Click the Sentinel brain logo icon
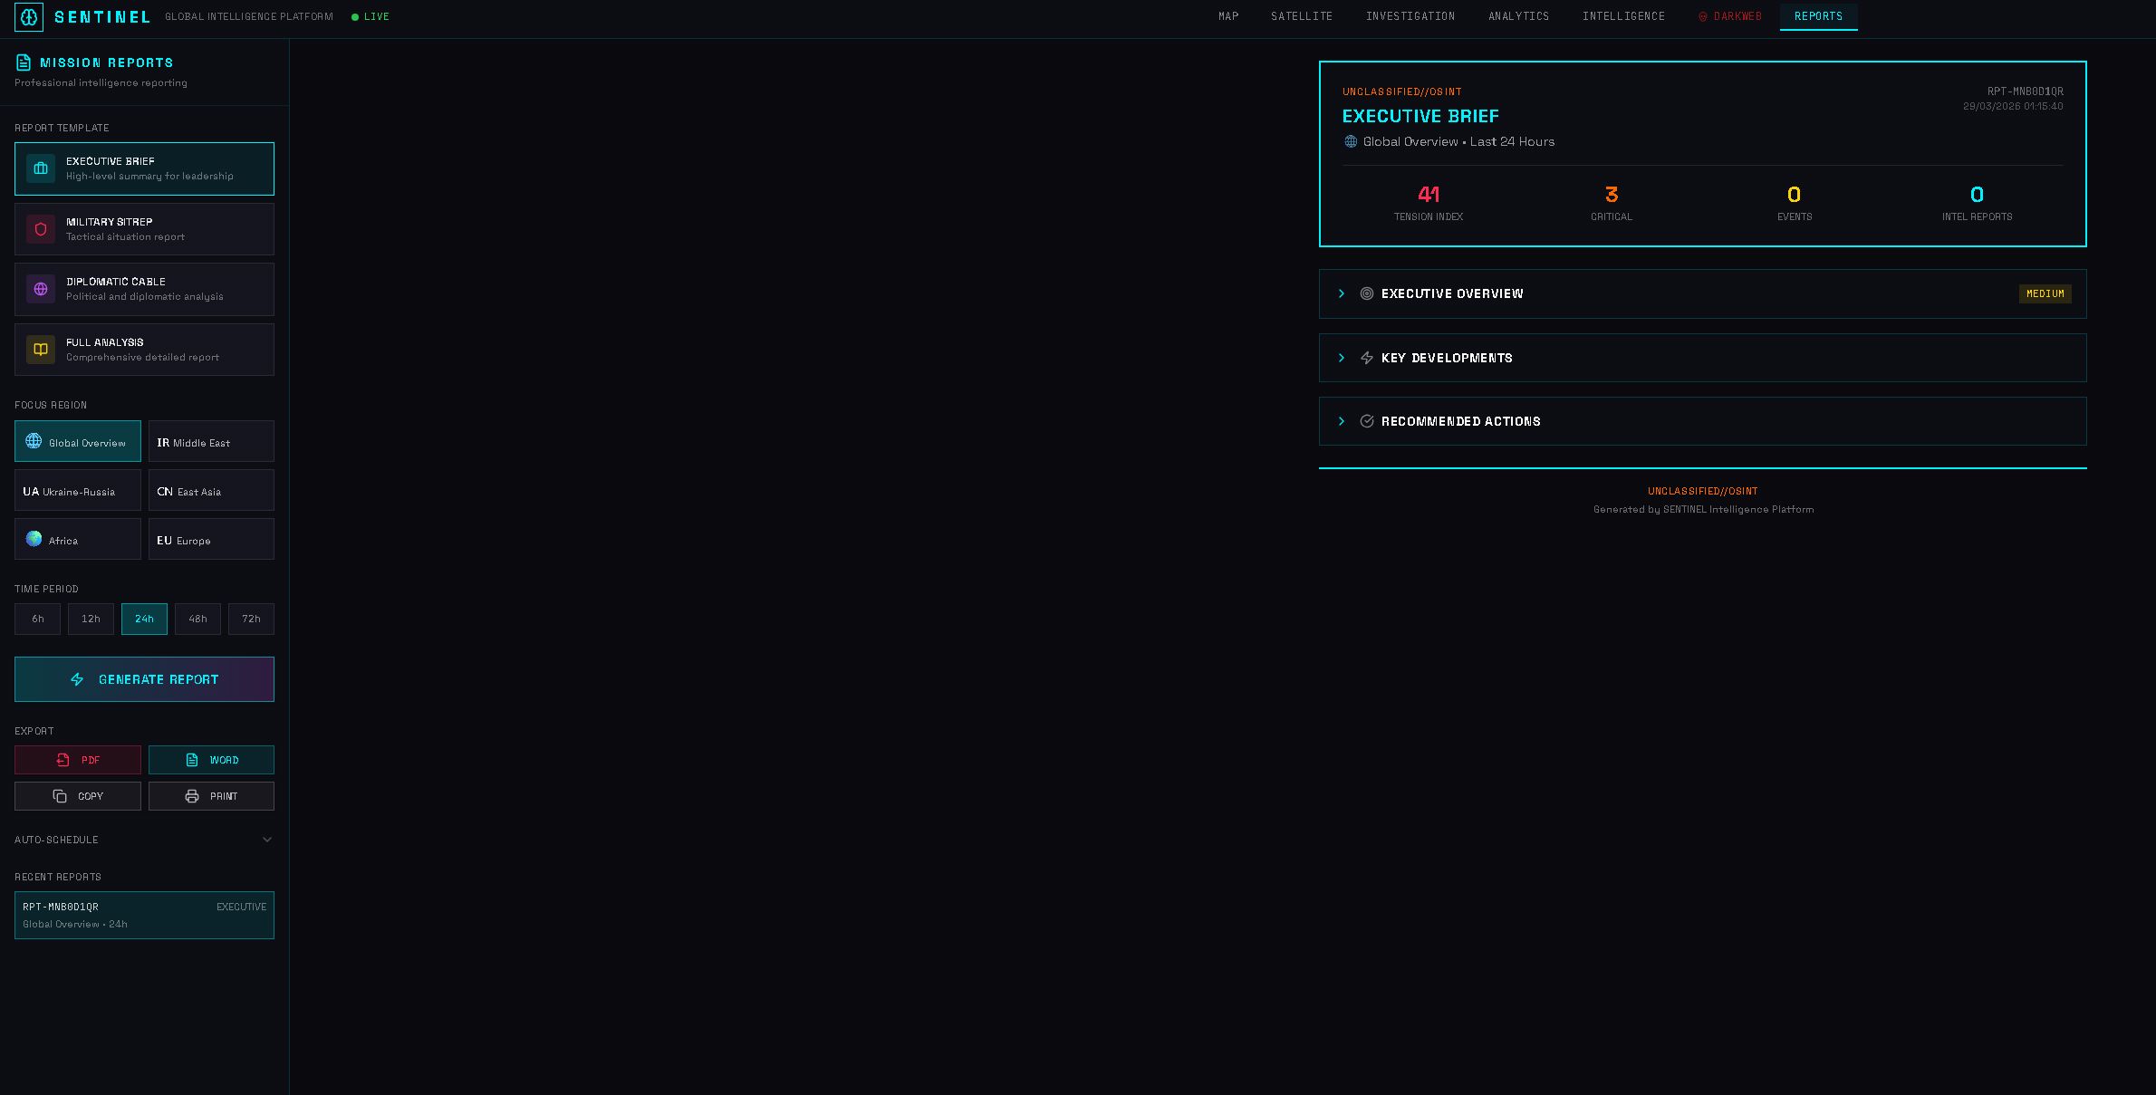This screenshot has width=2156, height=1095. point(29,17)
